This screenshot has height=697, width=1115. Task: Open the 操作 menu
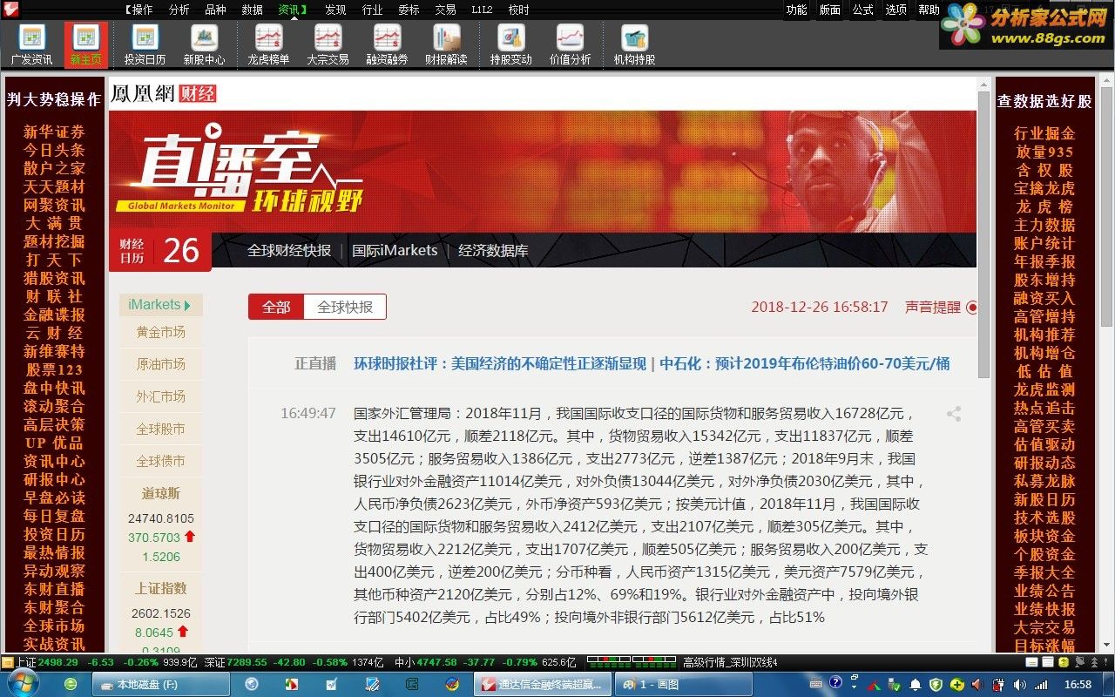[x=139, y=10]
